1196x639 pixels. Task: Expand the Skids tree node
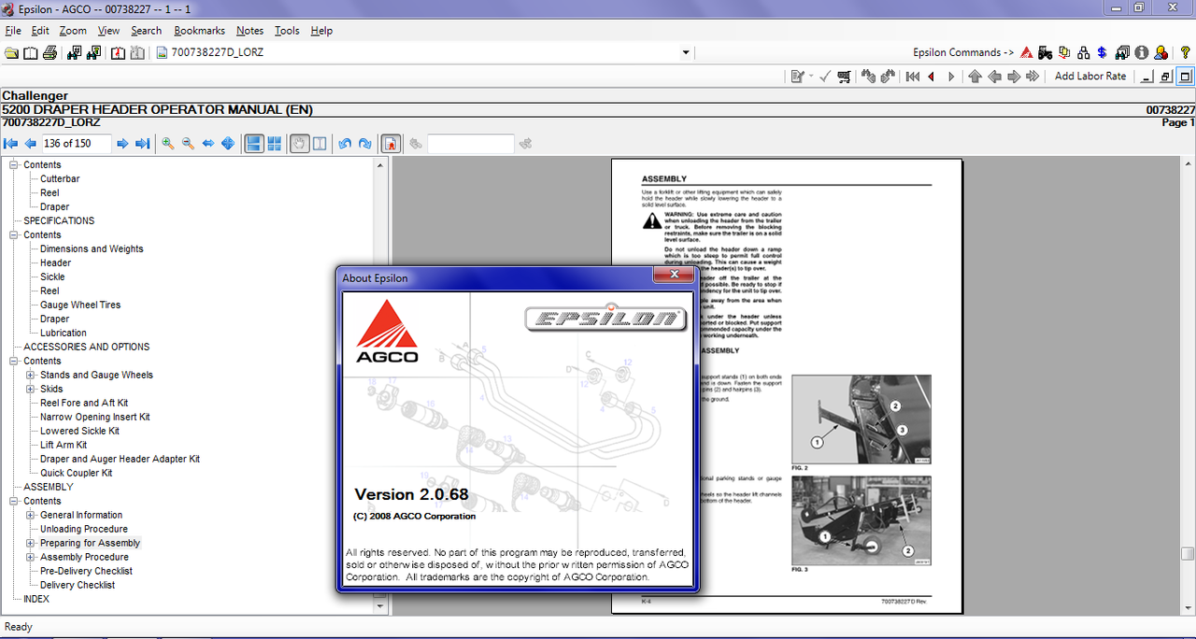coord(31,389)
